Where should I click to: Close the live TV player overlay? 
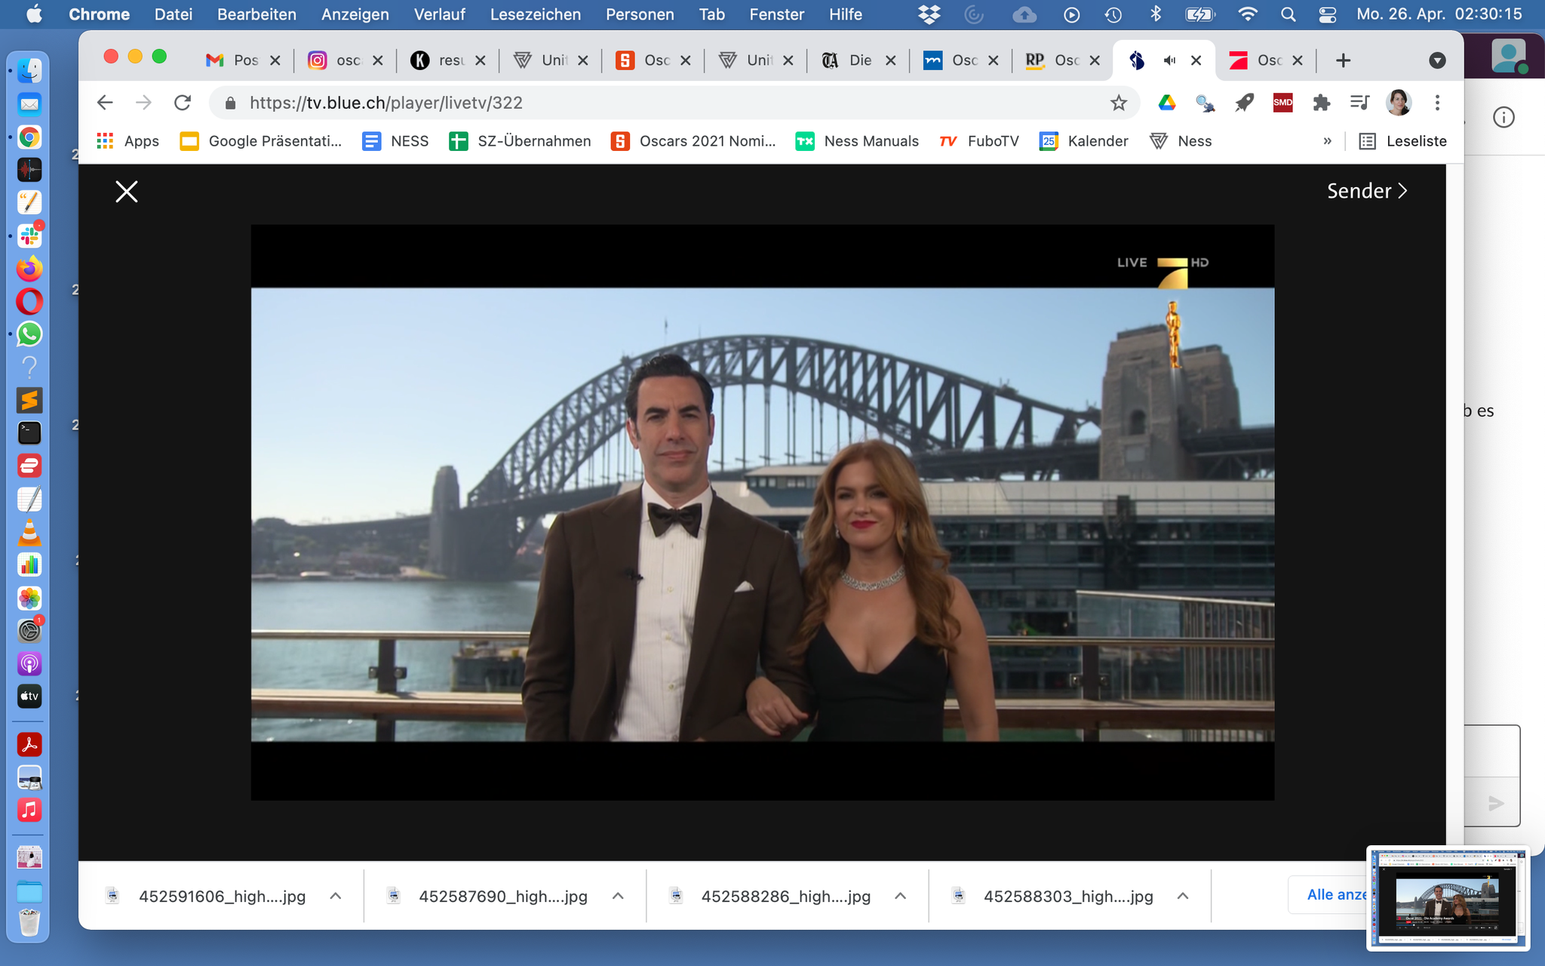pyautogui.click(x=127, y=192)
